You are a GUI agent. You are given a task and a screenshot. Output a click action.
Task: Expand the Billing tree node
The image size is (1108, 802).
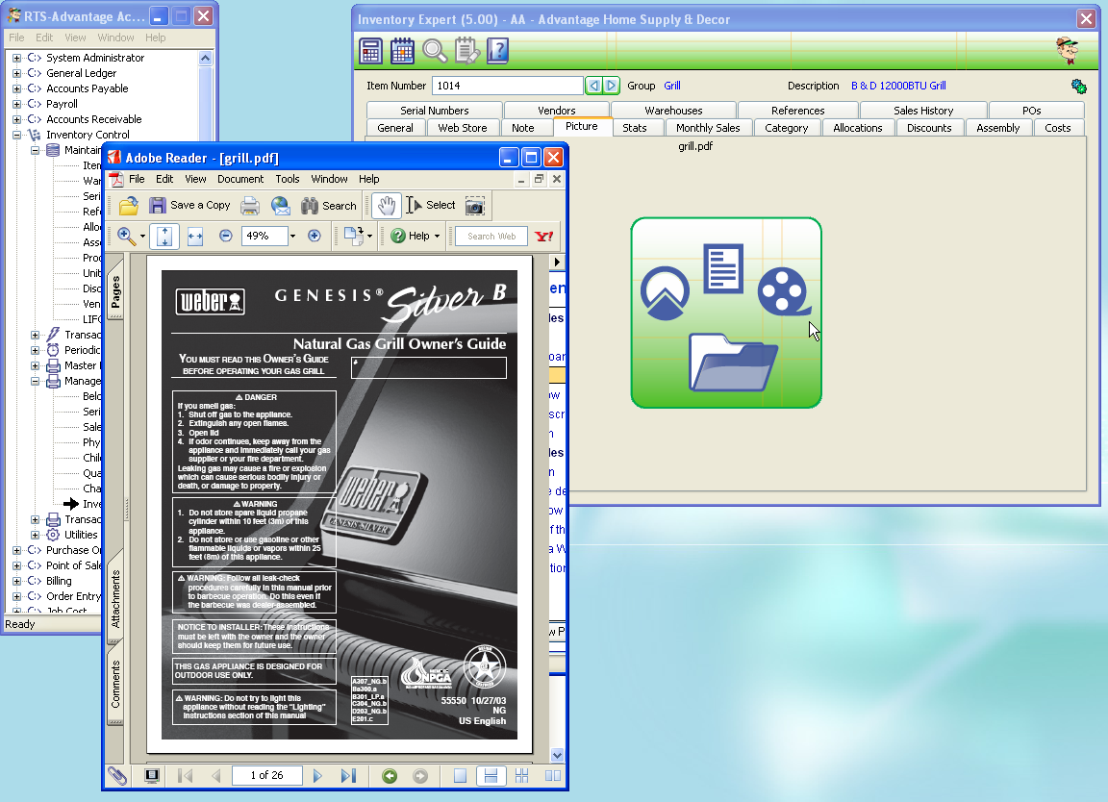[16, 581]
